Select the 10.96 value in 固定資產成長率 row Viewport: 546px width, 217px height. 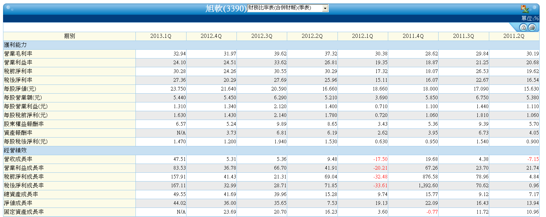tap(533, 212)
